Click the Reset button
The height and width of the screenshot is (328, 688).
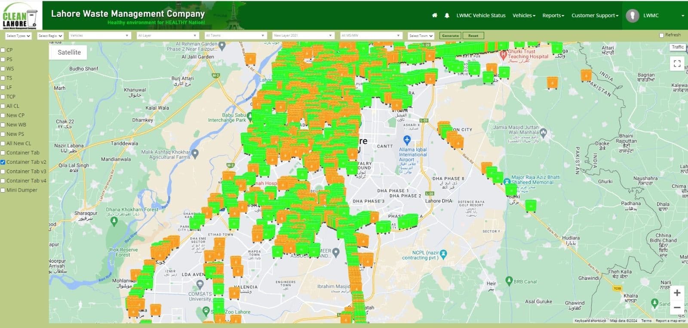473,36
